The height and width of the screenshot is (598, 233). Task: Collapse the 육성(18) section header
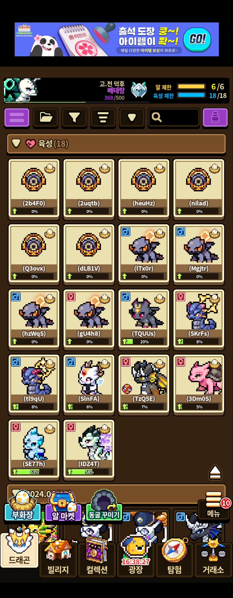pyautogui.click(x=116, y=144)
